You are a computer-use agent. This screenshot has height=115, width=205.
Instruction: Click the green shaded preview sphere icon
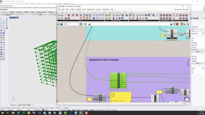tap(181, 24)
